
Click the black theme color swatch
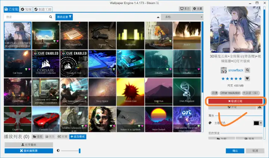pyautogui.click(x=256, y=123)
